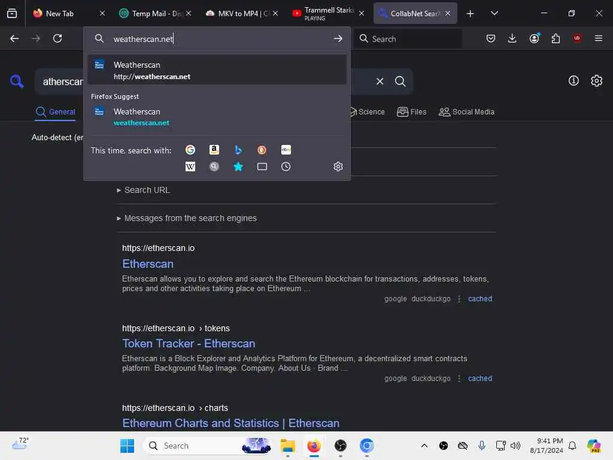The height and width of the screenshot is (460, 613).
Task: Click the go arrow in address bar
Action: 338,39
